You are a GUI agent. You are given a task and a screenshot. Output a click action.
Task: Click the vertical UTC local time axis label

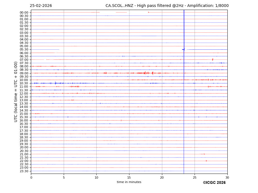[x=16, y=92]
